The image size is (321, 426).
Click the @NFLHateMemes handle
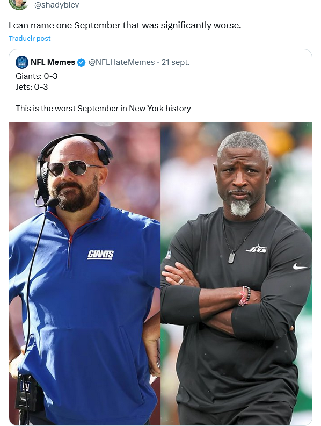tap(121, 62)
